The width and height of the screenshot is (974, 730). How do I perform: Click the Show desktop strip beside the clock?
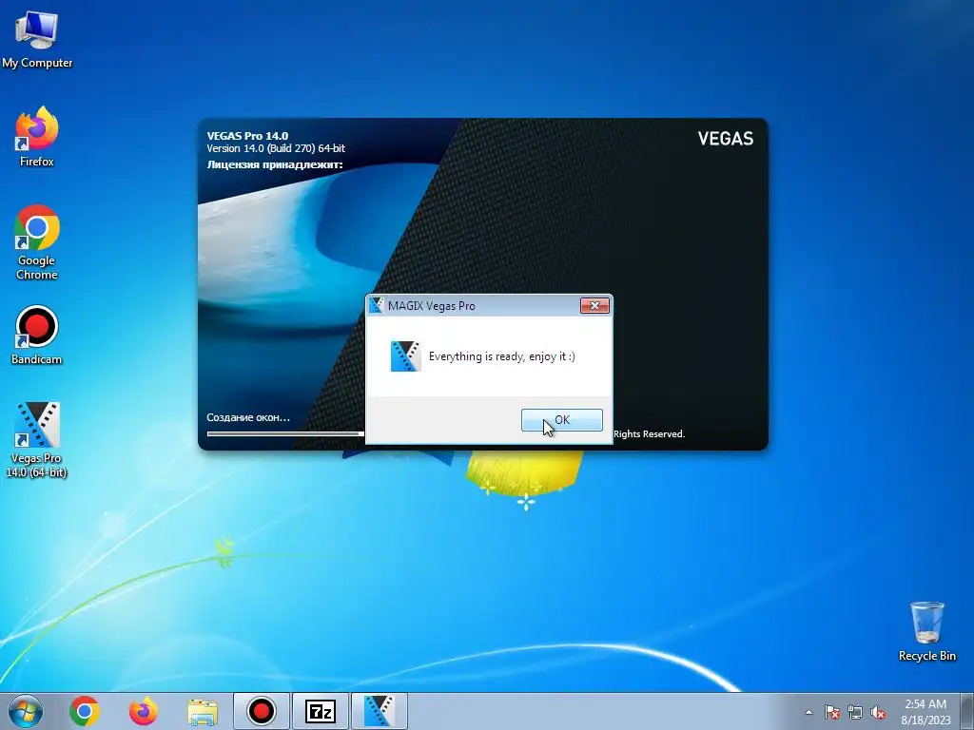point(968,711)
